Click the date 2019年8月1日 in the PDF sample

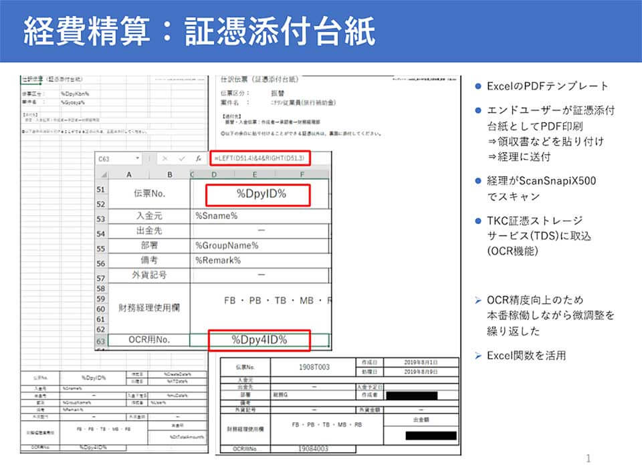tap(421, 362)
